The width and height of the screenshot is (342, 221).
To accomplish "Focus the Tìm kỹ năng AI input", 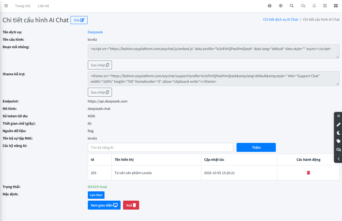I will pos(160,148).
